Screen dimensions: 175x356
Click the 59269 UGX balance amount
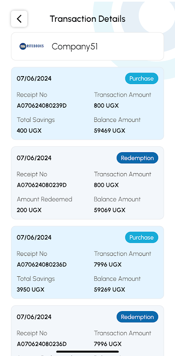pos(110,290)
